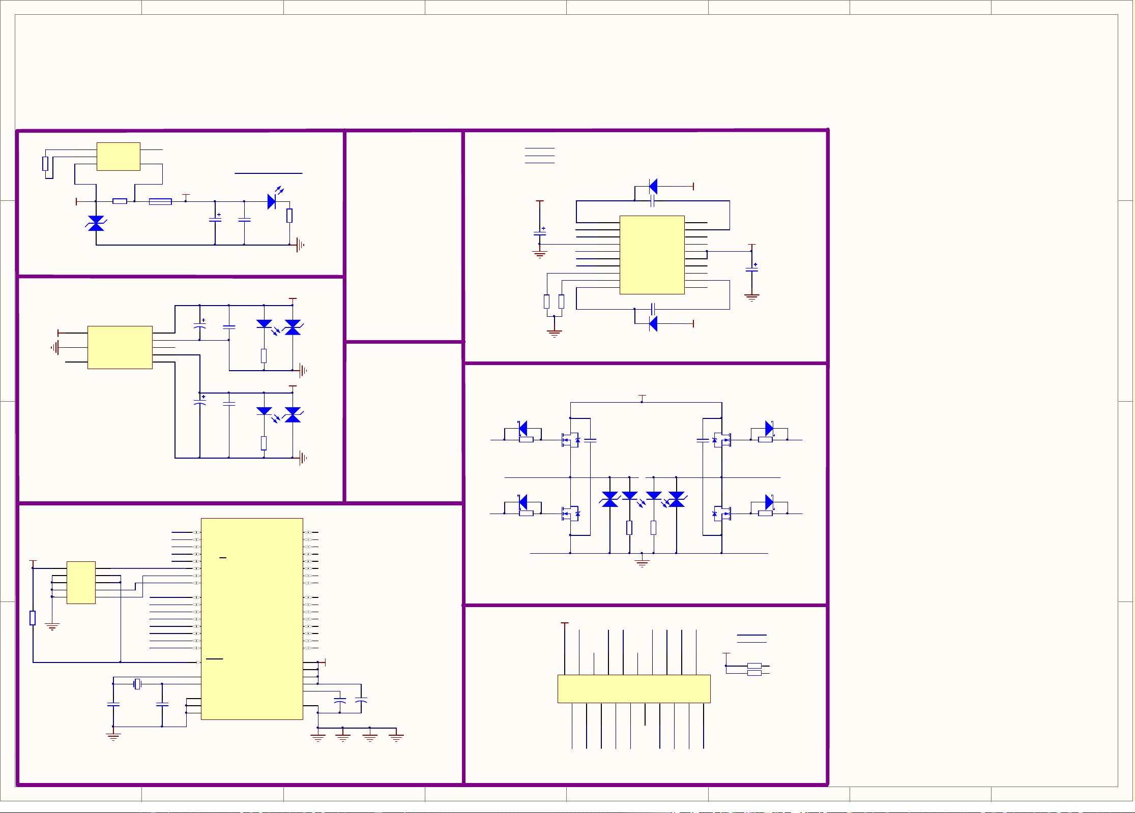This screenshot has width=1135, height=813.
Task: Select the large microcontroller block in bottom-left section
Action: coord(252,619)
